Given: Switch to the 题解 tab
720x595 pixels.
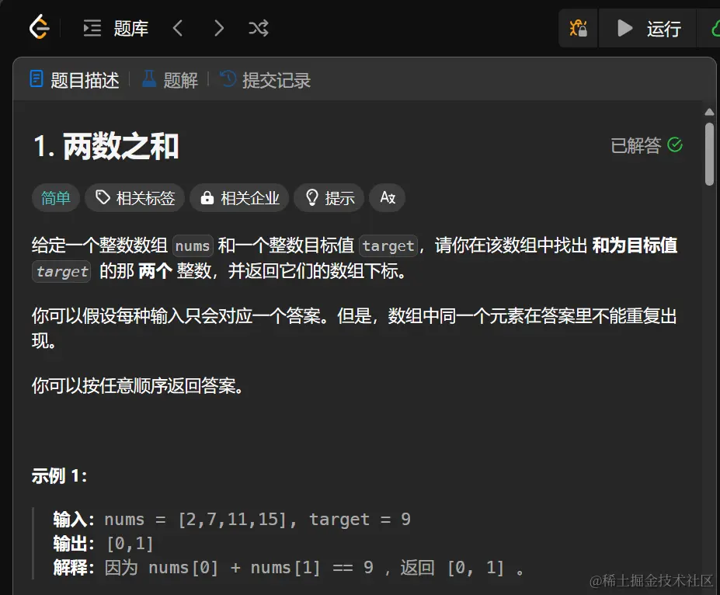Looking at the screenshot, I should [169, 80].
